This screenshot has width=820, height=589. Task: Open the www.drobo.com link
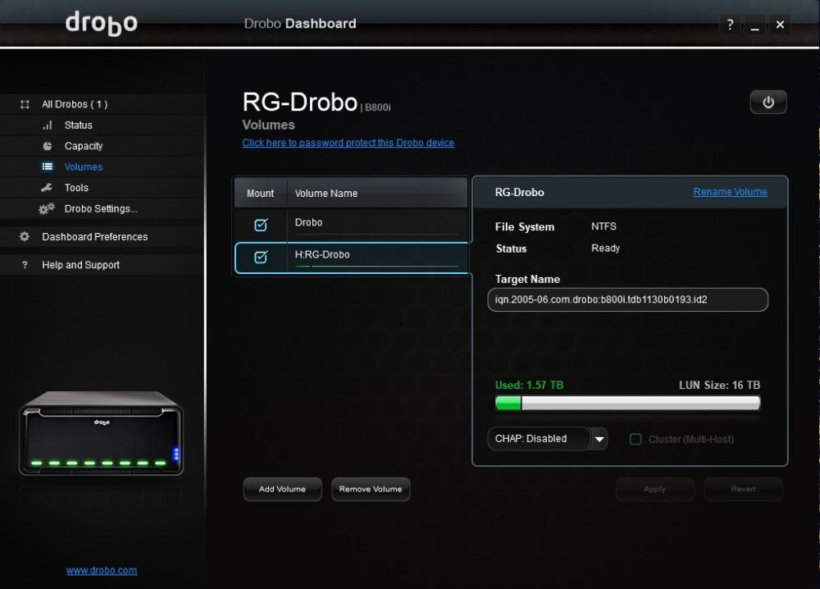pos(102,570)
